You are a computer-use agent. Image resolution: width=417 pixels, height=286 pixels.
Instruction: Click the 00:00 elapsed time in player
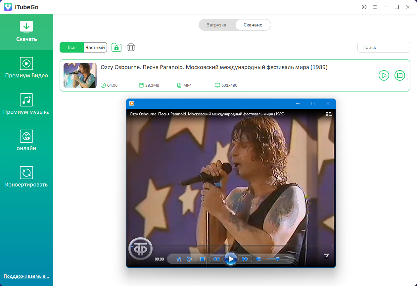click(x=159, y=259)
